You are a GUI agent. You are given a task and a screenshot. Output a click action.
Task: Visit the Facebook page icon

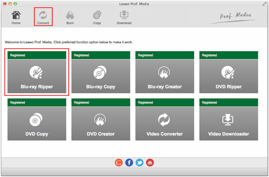(x=129, y=163)
